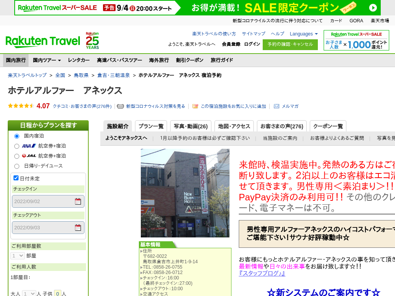Click the Rakuten Travel logo

tap(43, 42)
